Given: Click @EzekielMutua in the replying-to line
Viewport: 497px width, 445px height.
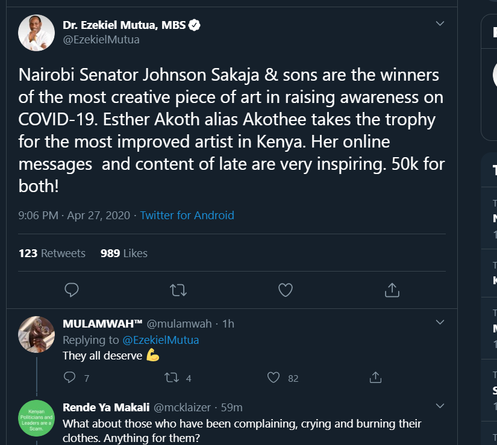Looking at the screenshot, I should [160, 340].
